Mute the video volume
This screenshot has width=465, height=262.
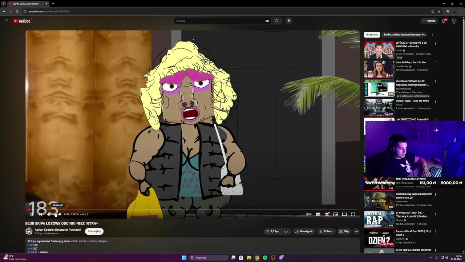[49, 214]
